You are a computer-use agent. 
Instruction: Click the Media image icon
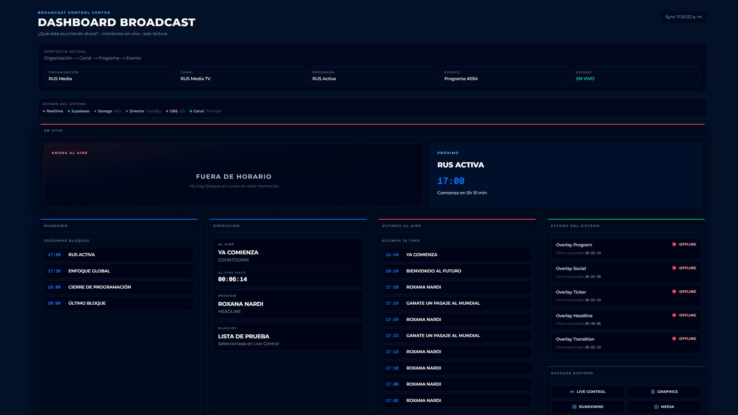pyautogui.click(x=657, y=407)
